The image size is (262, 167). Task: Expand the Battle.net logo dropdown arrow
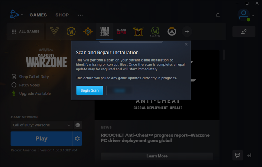click(22, 15)
